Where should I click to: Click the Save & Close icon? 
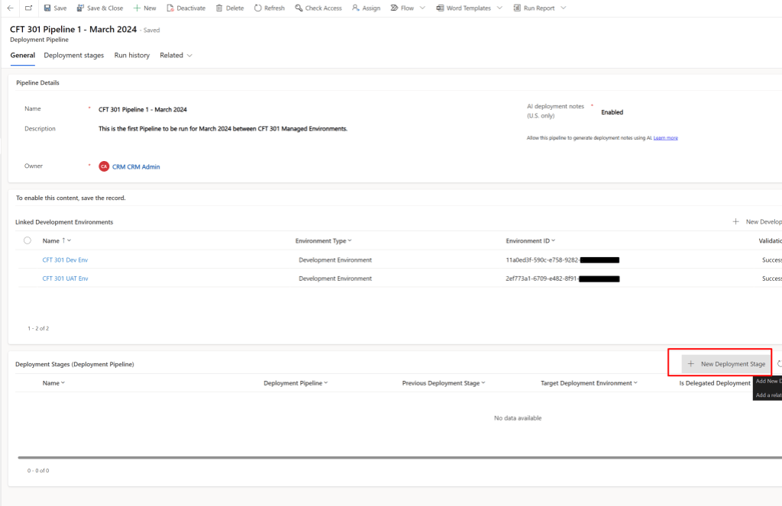pyautogui.click(x=99, y=8)
